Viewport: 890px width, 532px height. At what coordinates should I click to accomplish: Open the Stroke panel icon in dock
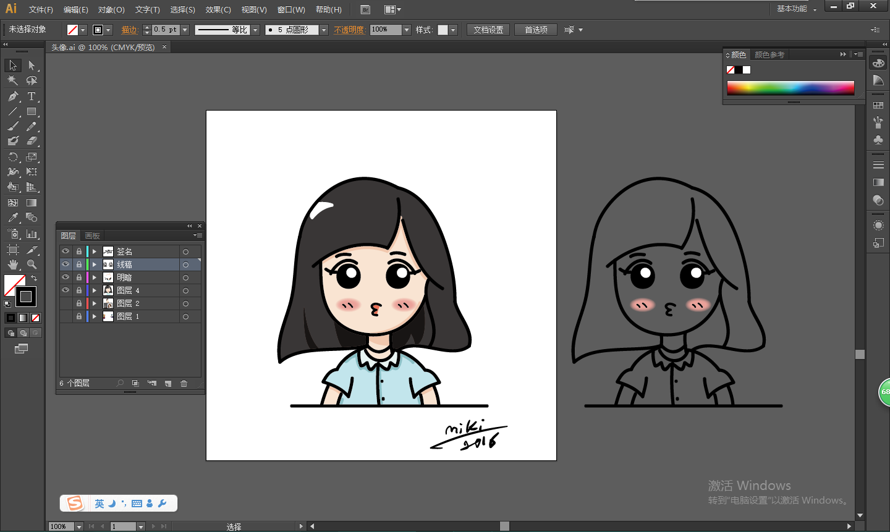878,165
